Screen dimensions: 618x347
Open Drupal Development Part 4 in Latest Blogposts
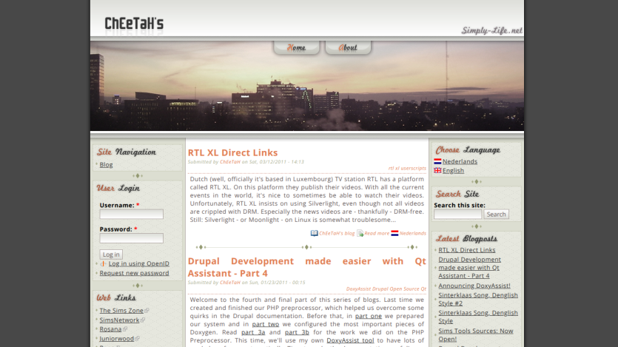coord(469,268)
